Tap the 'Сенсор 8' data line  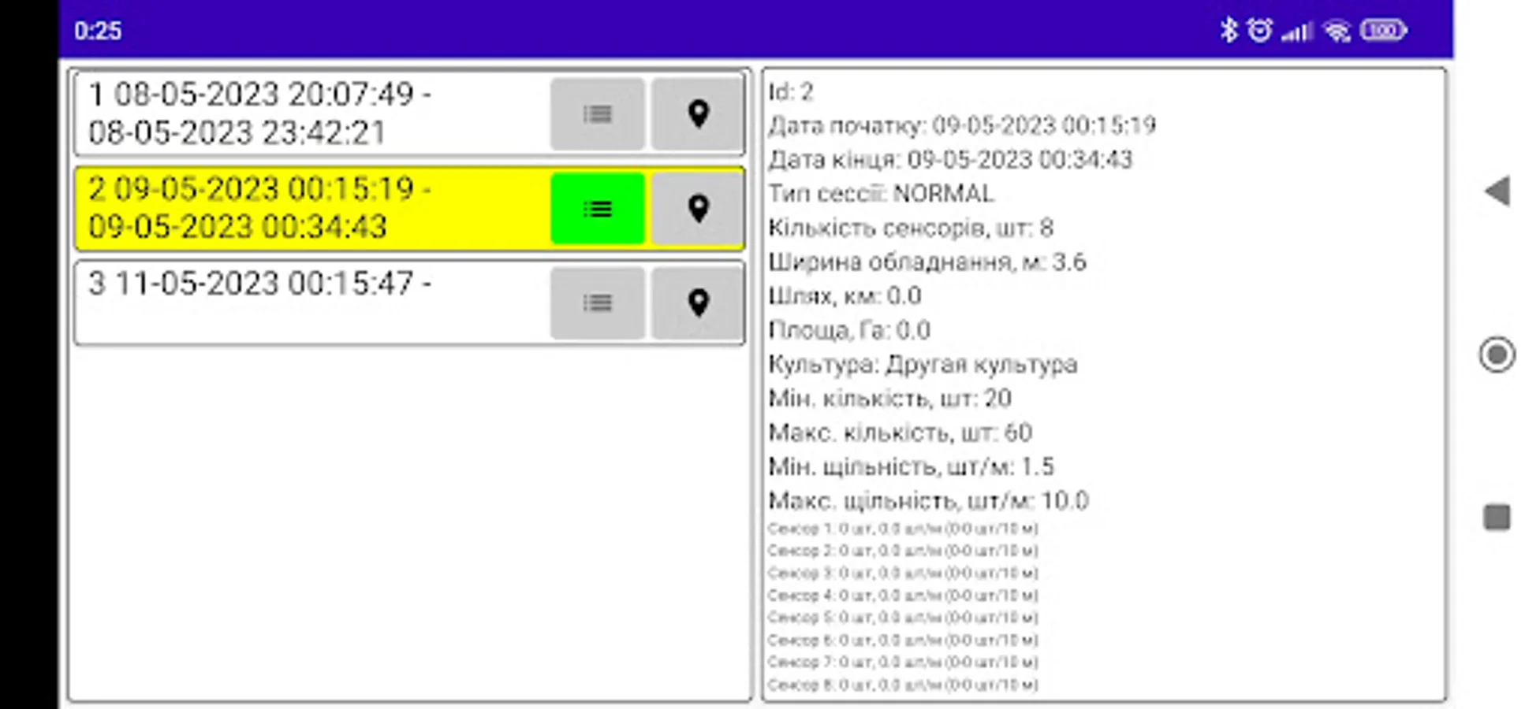[x=903, y=685]
